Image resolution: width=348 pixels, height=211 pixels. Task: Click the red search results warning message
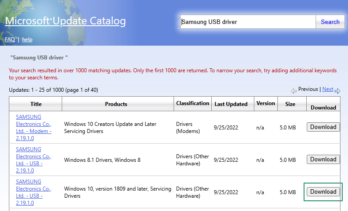(x=173, y=74)
